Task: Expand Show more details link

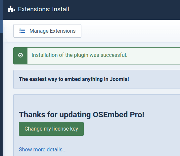Action: tap(43, 149)
